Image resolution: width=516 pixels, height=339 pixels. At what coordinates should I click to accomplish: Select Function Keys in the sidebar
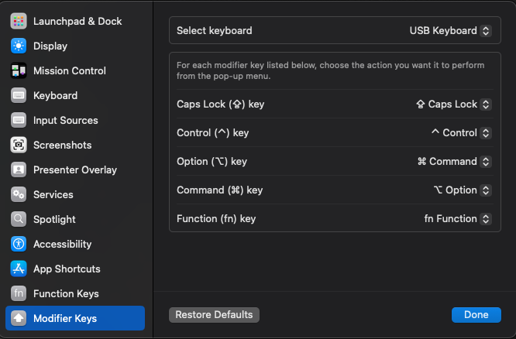tap(65, 293)
